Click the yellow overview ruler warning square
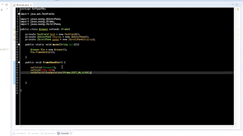This screenshot has height=136, width=243. [x=238, y=9]
